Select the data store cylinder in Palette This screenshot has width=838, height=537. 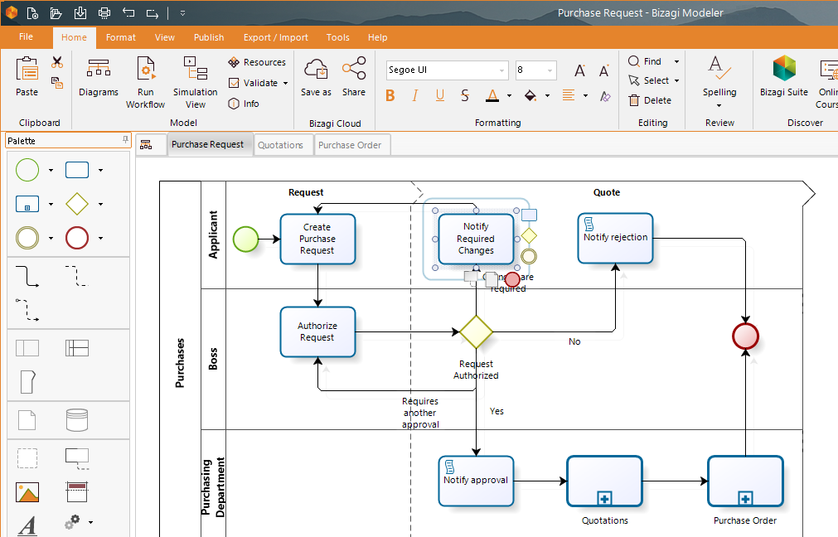(x=77, y=420)
